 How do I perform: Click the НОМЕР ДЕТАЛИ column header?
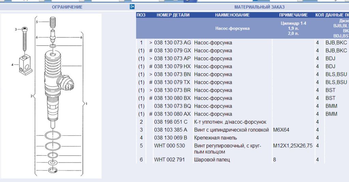click(x=173, y=15)
